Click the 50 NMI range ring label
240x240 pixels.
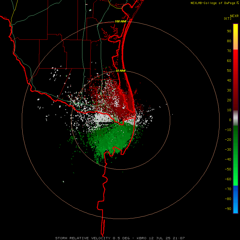tap(120, 71)
